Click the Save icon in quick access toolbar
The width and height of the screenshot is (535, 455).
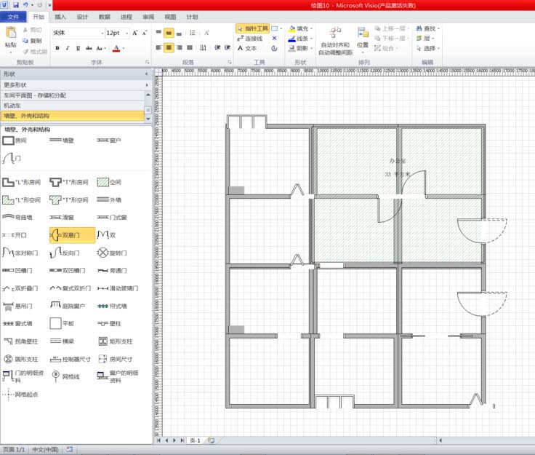[x=16, y=5]
